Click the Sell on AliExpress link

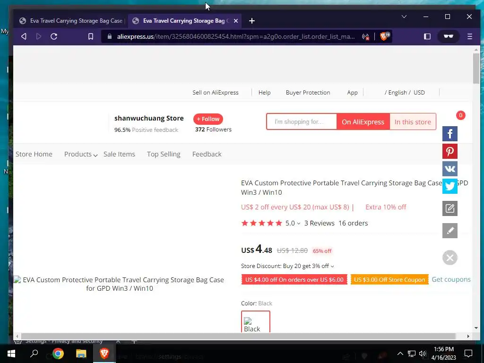click(x=216, y=93)
